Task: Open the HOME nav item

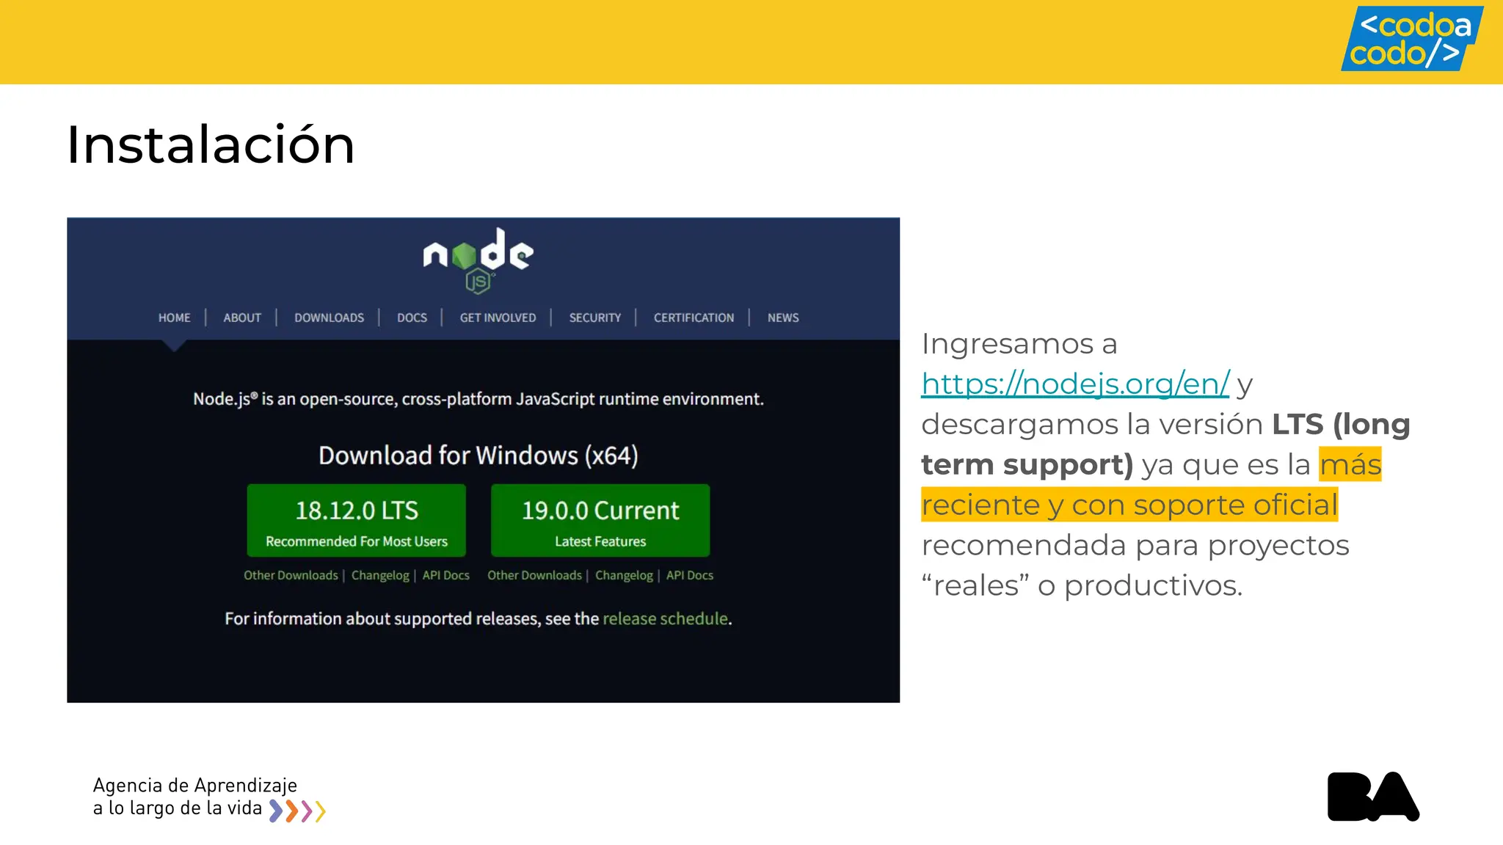Action: (x=174, y=318)
